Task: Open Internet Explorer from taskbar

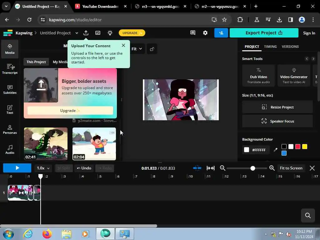Action: (x=28, y=234)
